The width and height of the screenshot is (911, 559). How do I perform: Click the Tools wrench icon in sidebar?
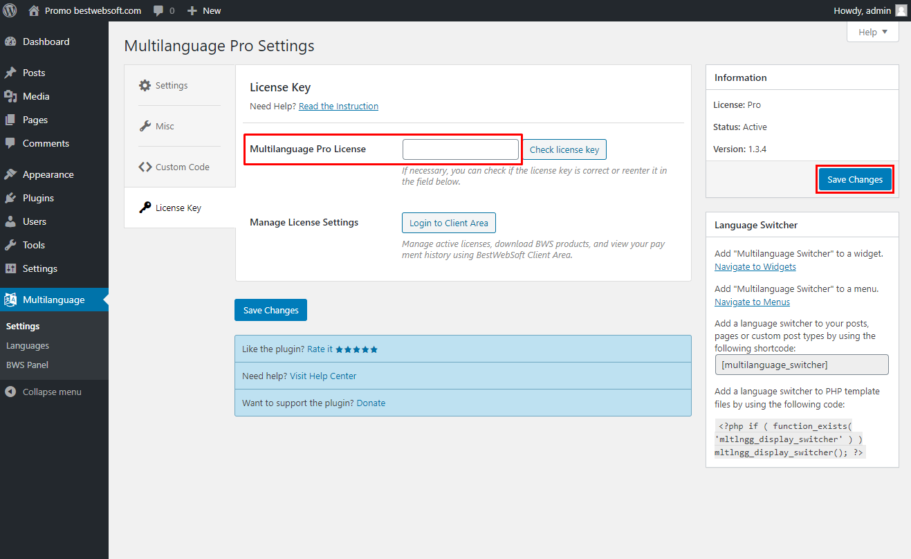(10, 245)
